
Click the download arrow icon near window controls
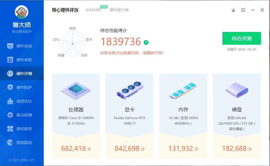pyautogui.click(x=233, y=10)
